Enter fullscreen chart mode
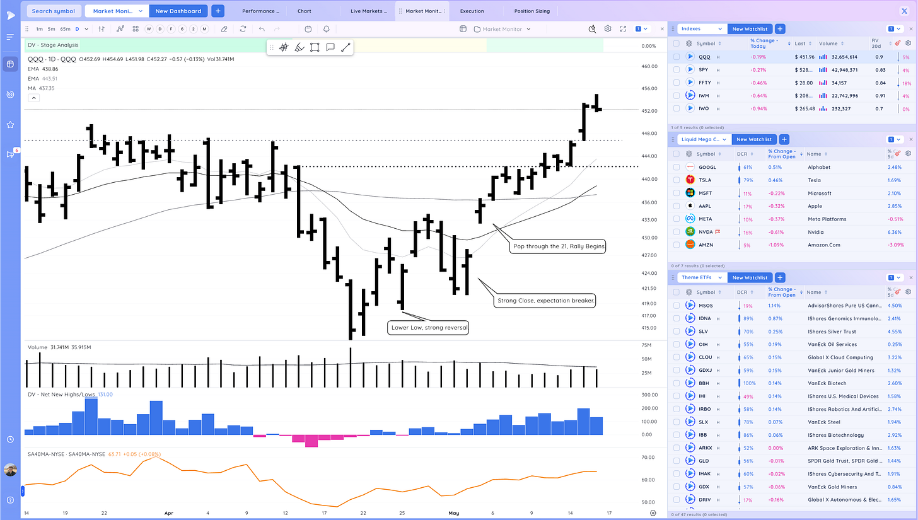918x520 pixels. pos(623,29)
